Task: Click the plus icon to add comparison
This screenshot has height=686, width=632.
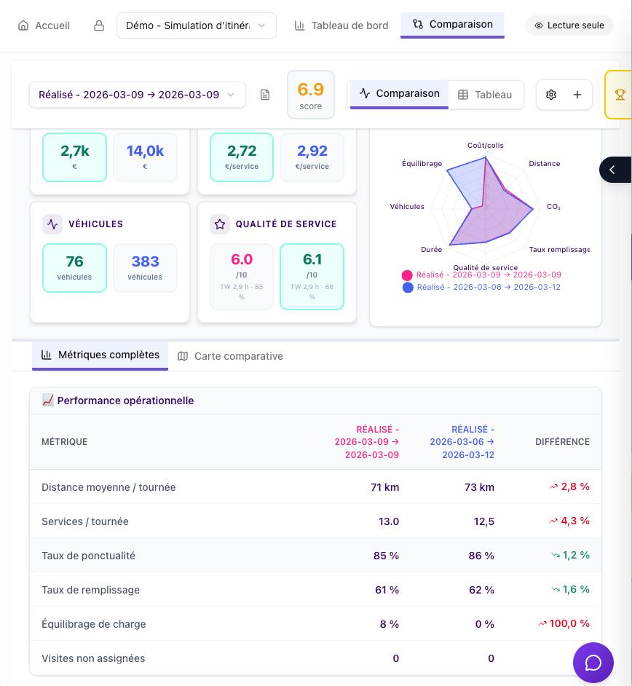Action: (x=577, y=95)
